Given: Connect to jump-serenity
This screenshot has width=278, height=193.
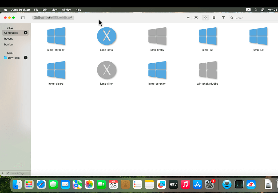Looking at the screenshot, I should pyautogui.click(x=157, y=70).
